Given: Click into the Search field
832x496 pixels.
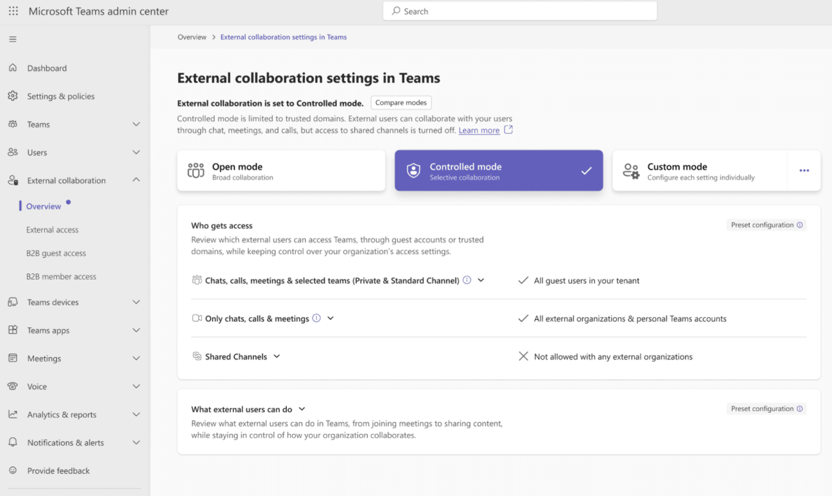Looking at the screenshot, I should tap(520, 12).
